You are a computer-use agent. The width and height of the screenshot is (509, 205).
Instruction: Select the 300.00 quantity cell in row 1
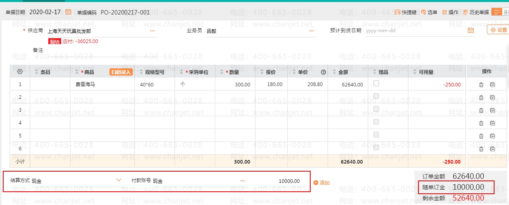click(235, 84)
